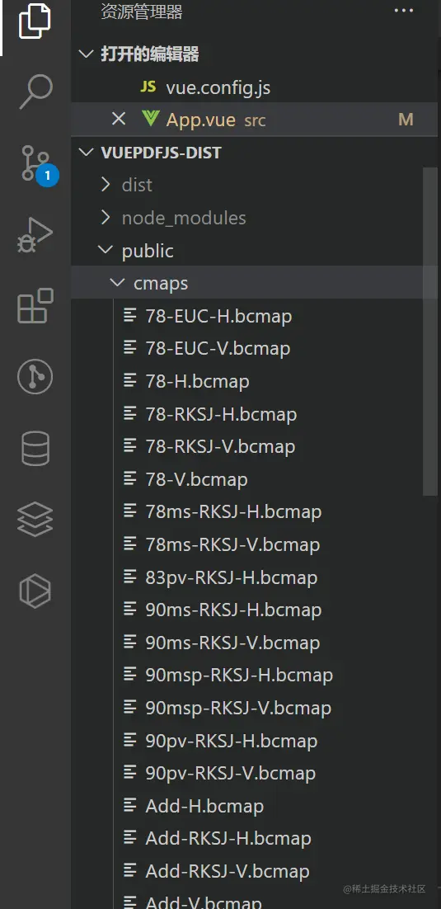This screenshot has height=909, width=441.
Task: Open the Database cylinder icon in sidebar
Action: [x=35, y=448]
